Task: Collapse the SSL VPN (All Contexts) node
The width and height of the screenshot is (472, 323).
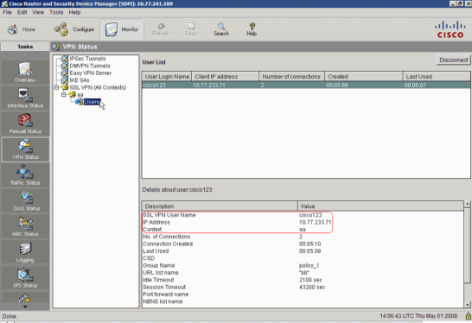Action: click(x=56, y=87)
